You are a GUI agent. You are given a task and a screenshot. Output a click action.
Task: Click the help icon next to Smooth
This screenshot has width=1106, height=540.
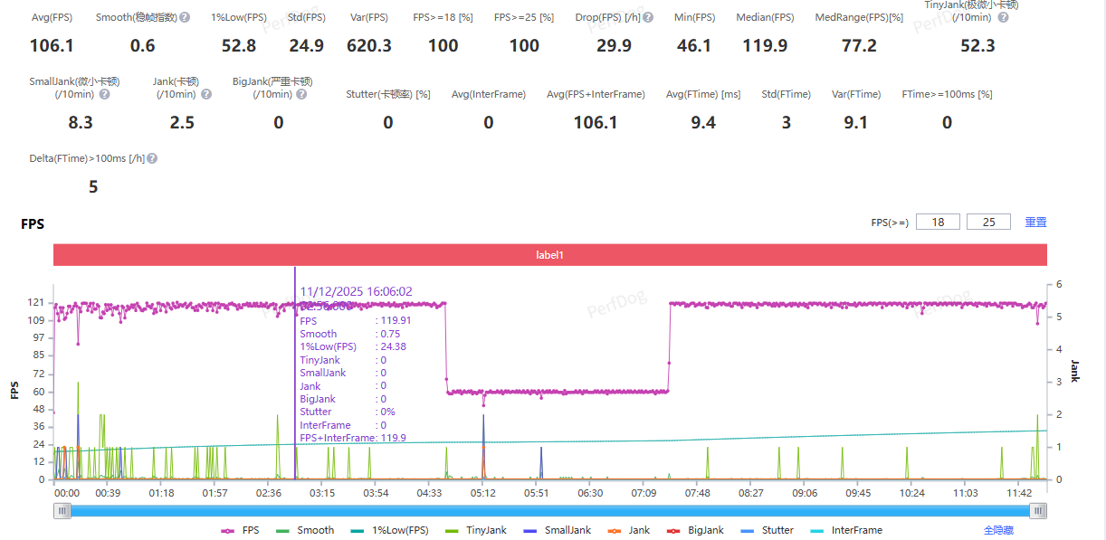tap(185, 17)
